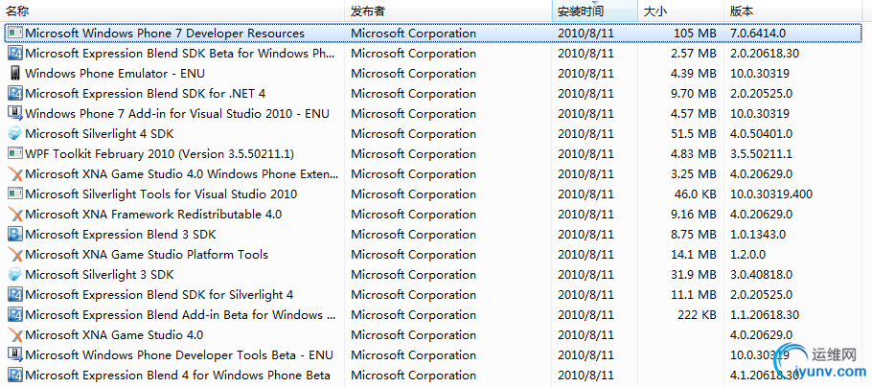Image resolution: width=872 pixels, height=387 pixels.
Task: Click icon of Expression Blend SDK Beta for Windows Phone
Action: tap(15, 54)
